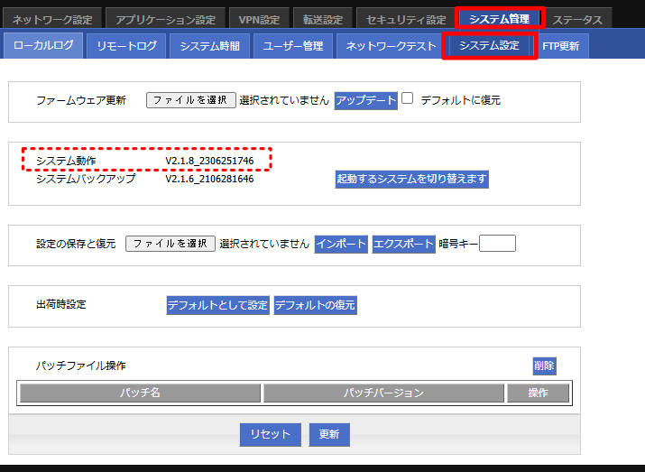Select the システム管理 tab
This screenshot has height=472, width=645.
[500, 19]
